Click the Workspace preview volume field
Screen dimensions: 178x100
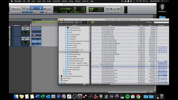85,22
